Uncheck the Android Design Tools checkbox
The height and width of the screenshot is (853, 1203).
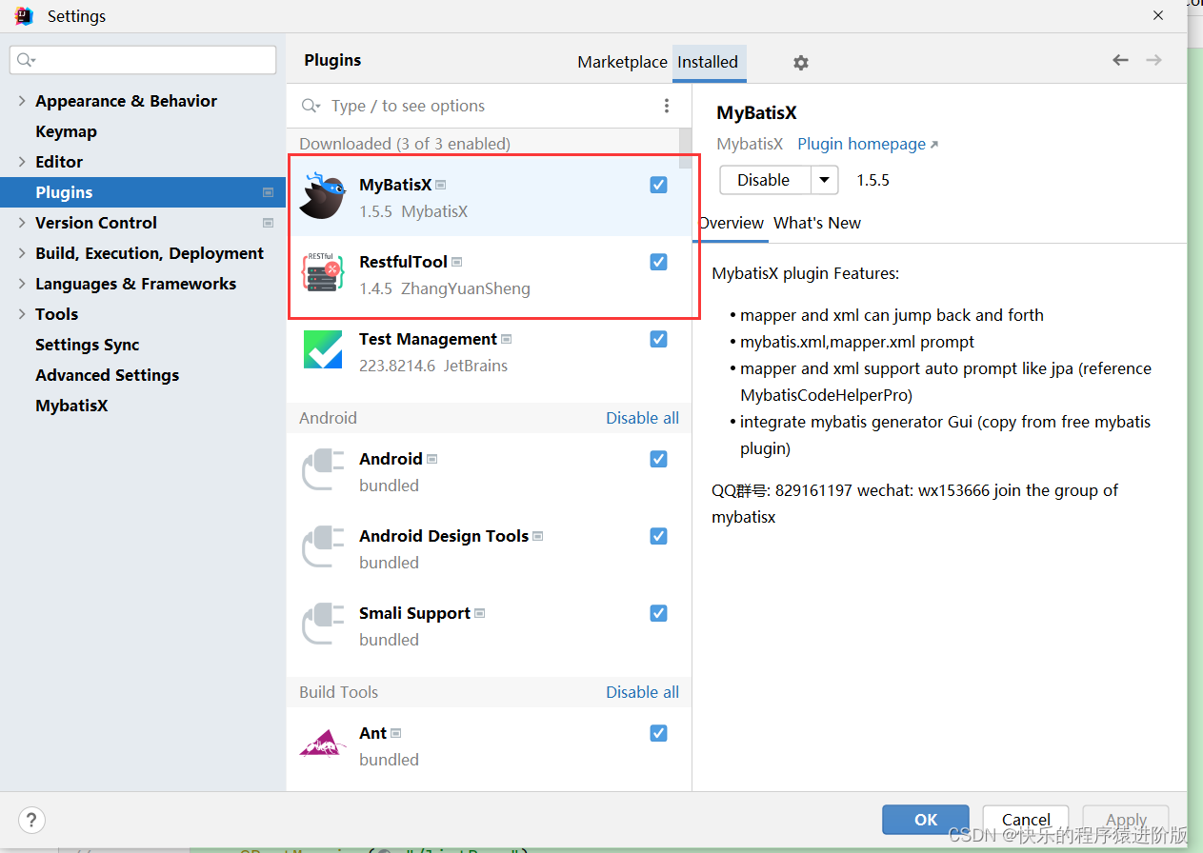(658, 536)
